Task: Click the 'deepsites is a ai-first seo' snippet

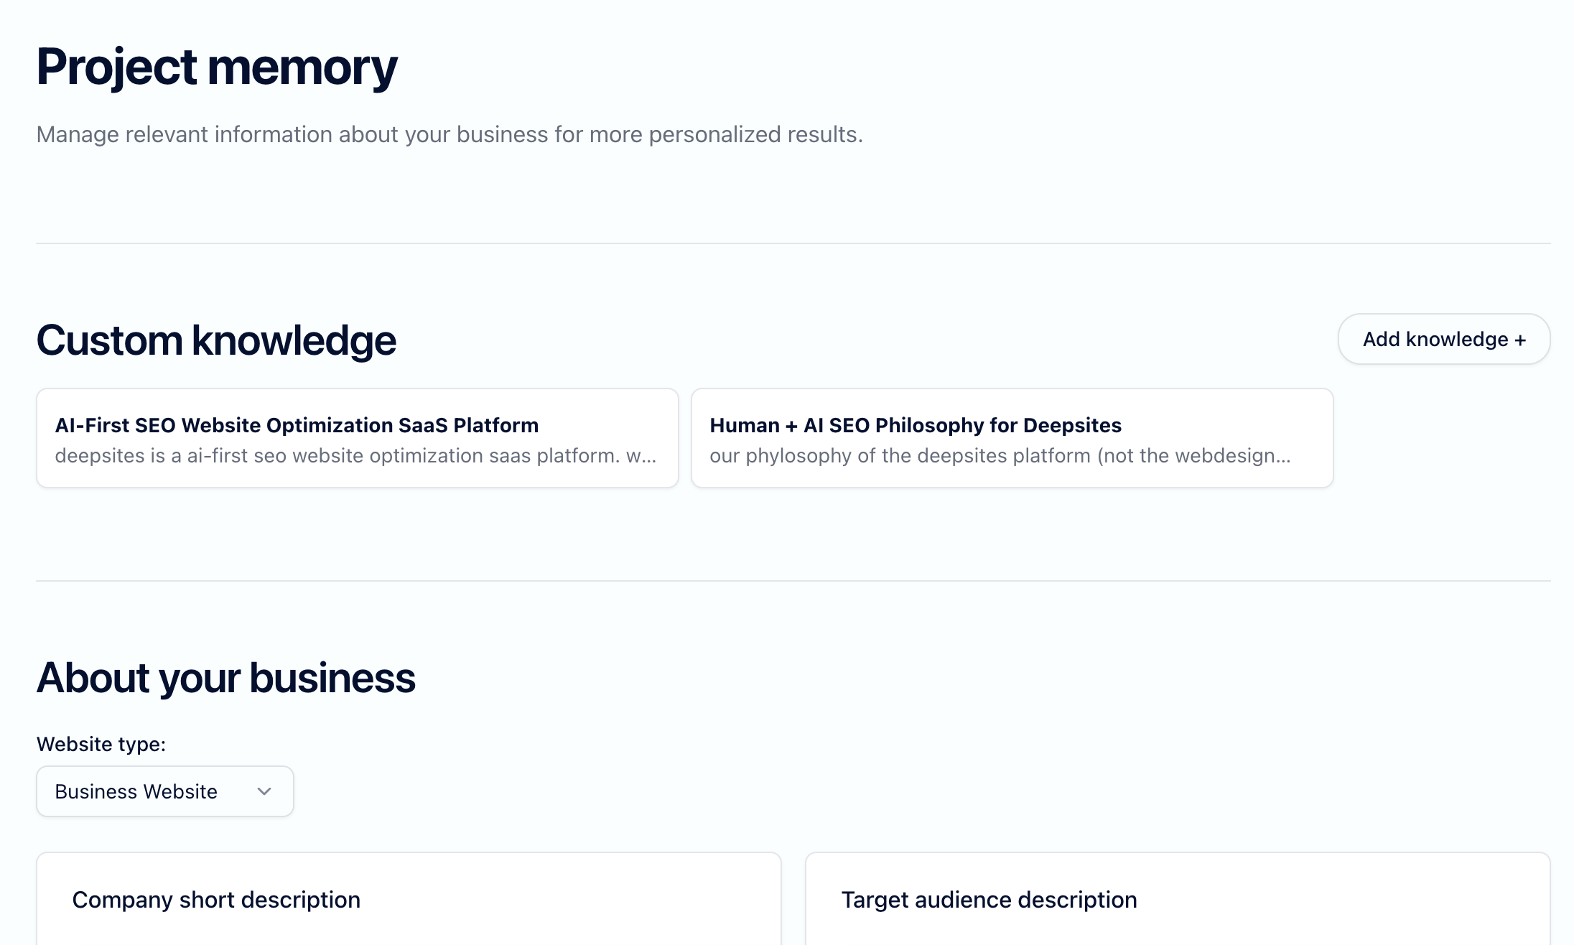Action: 355,456
